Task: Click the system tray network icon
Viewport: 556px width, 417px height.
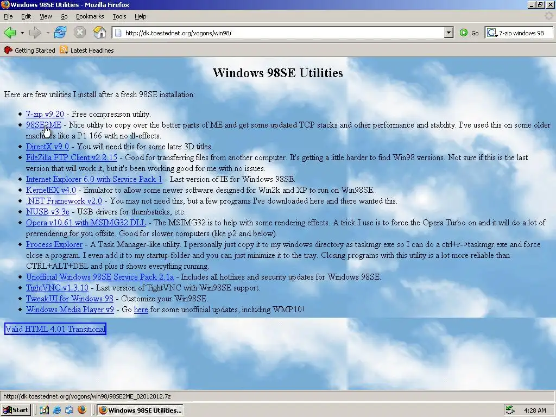Action: click(x=510, y=410)
